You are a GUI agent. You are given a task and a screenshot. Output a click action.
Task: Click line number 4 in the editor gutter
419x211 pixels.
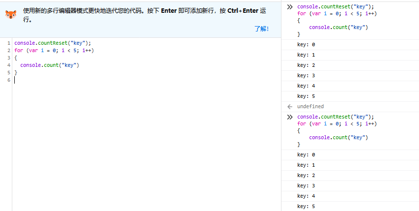point(9,65)
